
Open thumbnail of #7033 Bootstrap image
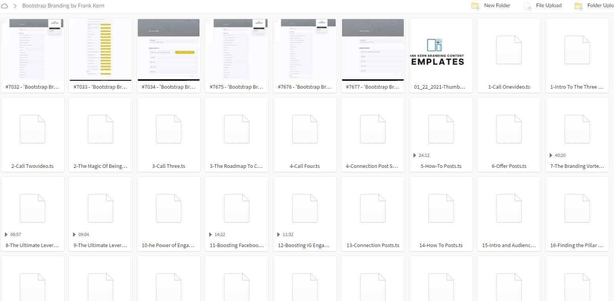point(101,50)
